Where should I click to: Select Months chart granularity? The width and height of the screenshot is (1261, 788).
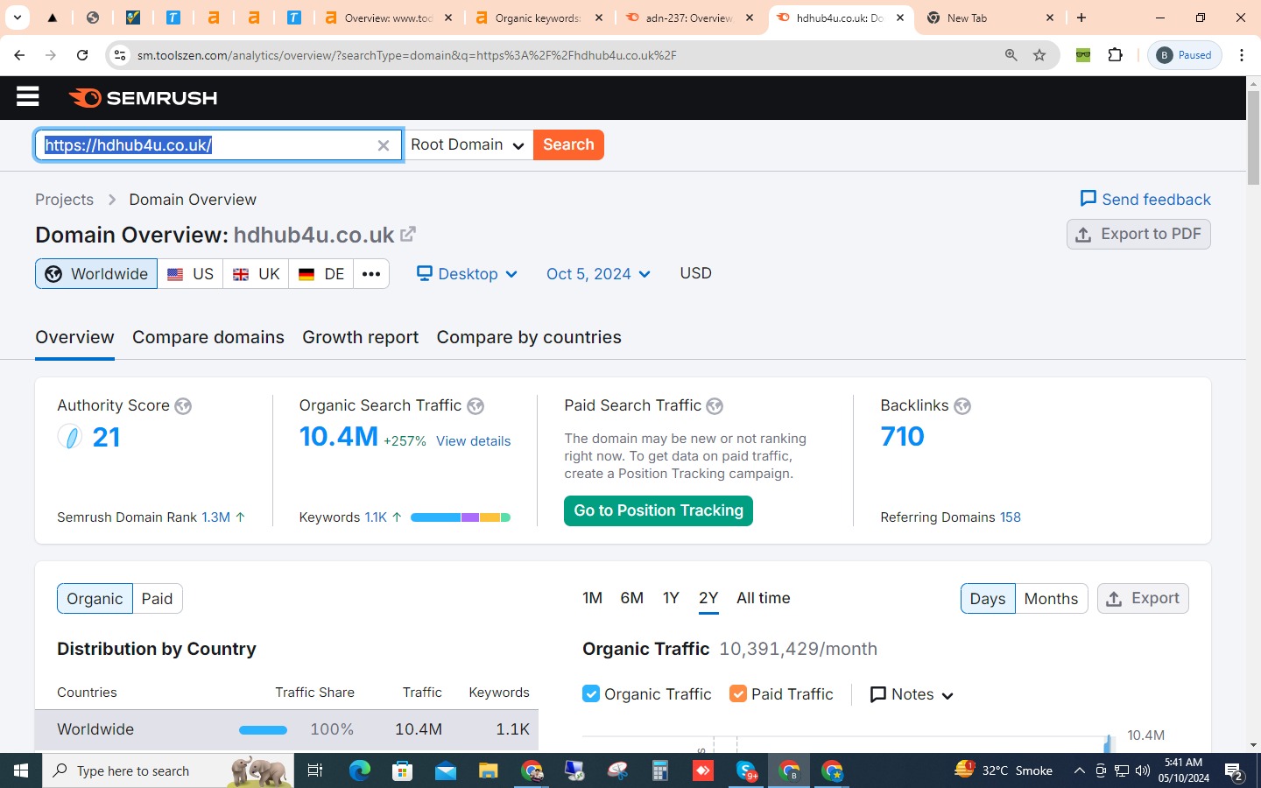1051,599
